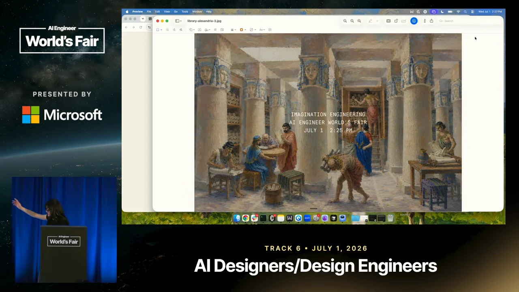This screenshot has height=292, width=519.
Task: Open Google Chrome from the Dock
Action: [245, 218]
